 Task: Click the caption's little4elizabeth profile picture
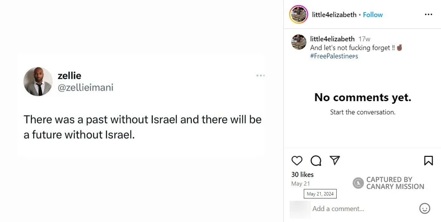(x=299, y=42)
